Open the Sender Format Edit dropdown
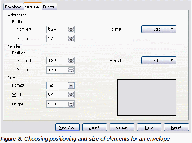This screenshot has height=143, width=192. tap(159, 60)
